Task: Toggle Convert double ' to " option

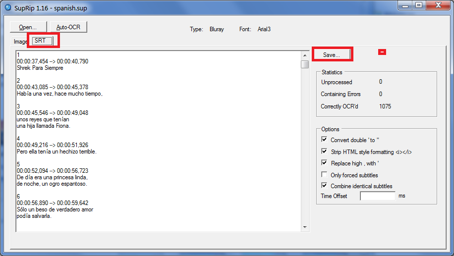Action: tap(324, 140)
